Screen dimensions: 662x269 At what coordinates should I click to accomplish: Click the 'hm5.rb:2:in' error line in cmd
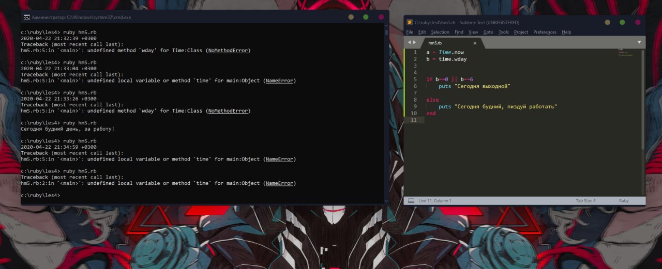(158, 183)
